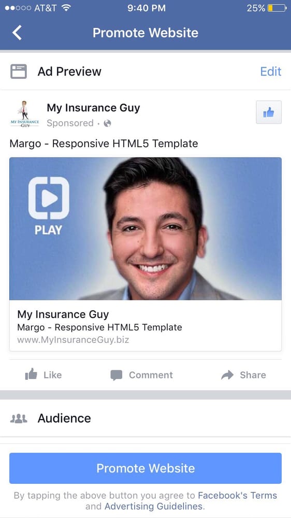The height and width of the screenshot is (518, 291).
Task: Click the My Insurance Guy card headline
Action: pyautogui.click(x=63, y=314)
